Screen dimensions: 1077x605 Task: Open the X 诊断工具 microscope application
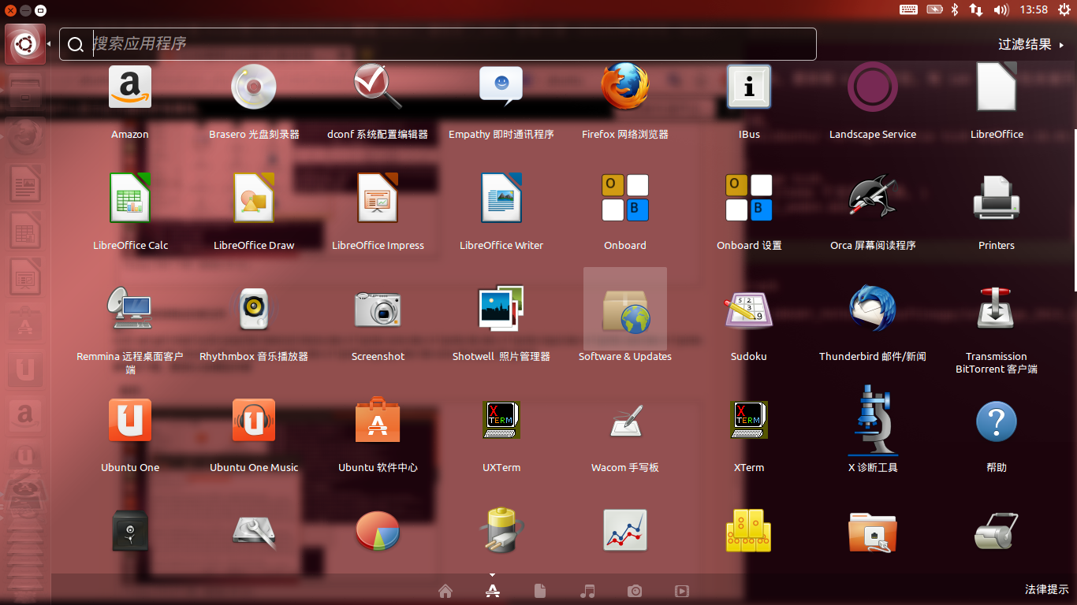(873, 420)
